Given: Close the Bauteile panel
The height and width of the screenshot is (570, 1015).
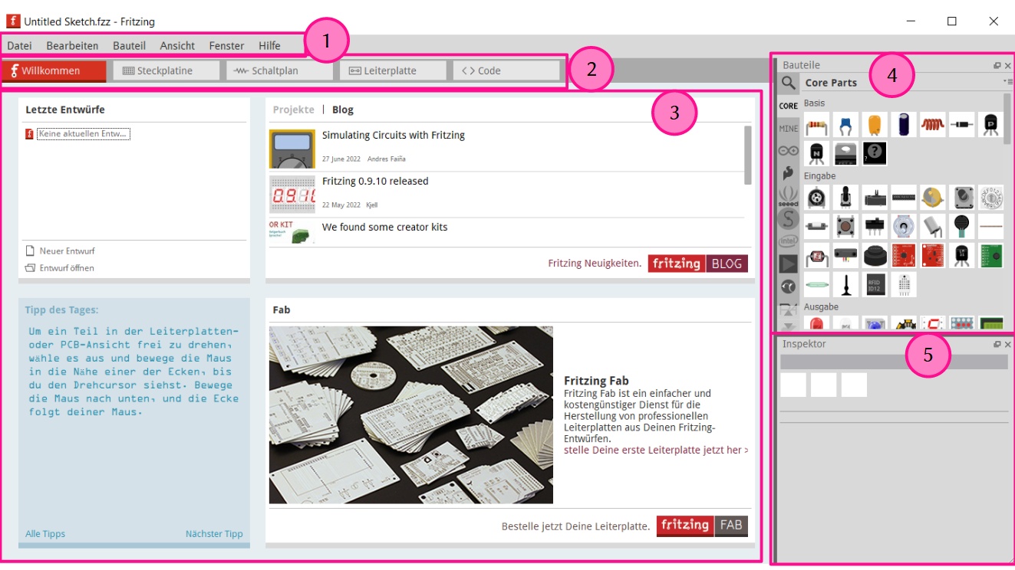Looking at the screenshot, I should point(1008,66).
